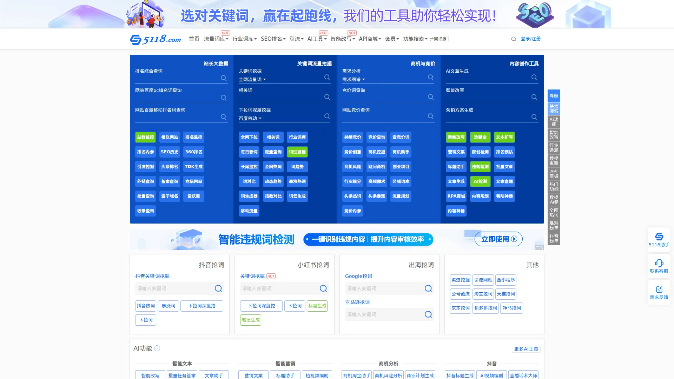
Task: Click the green 违规检测 button
Action: (x=480, y=167)
